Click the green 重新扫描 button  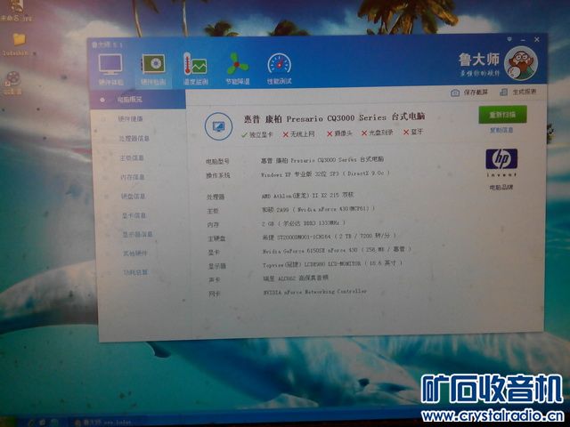502,115
